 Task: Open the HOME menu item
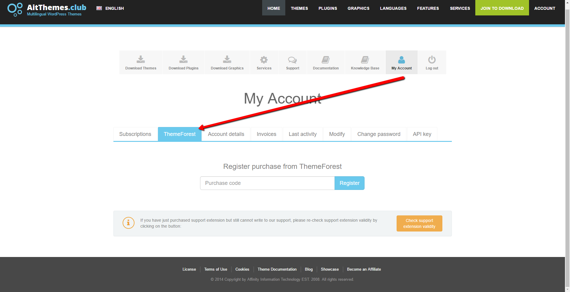274,8
